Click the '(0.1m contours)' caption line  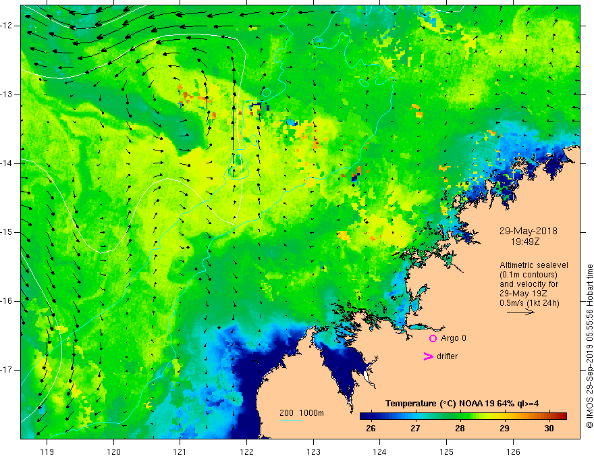click(529, 275)
